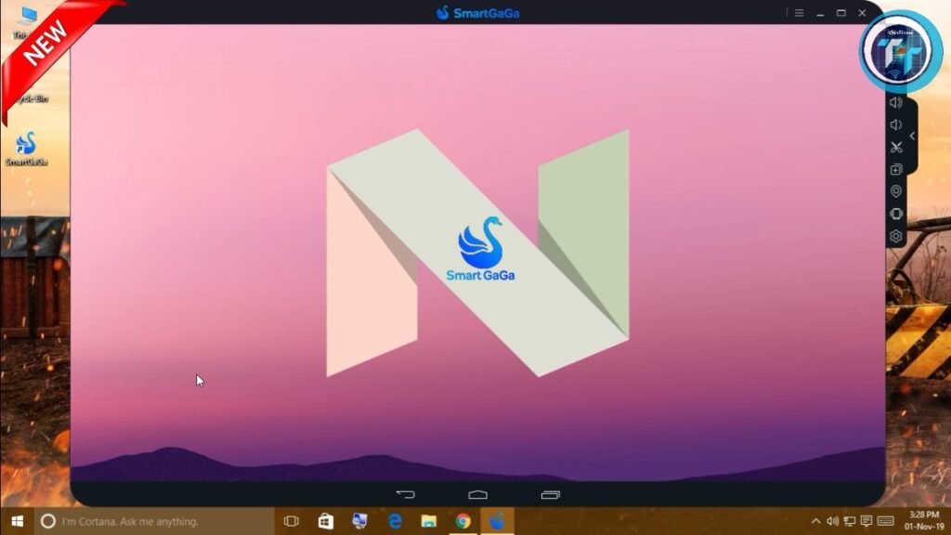Open File Explorer from the taskbar
This screenshot has width=951, height=535.
[429, 521]
